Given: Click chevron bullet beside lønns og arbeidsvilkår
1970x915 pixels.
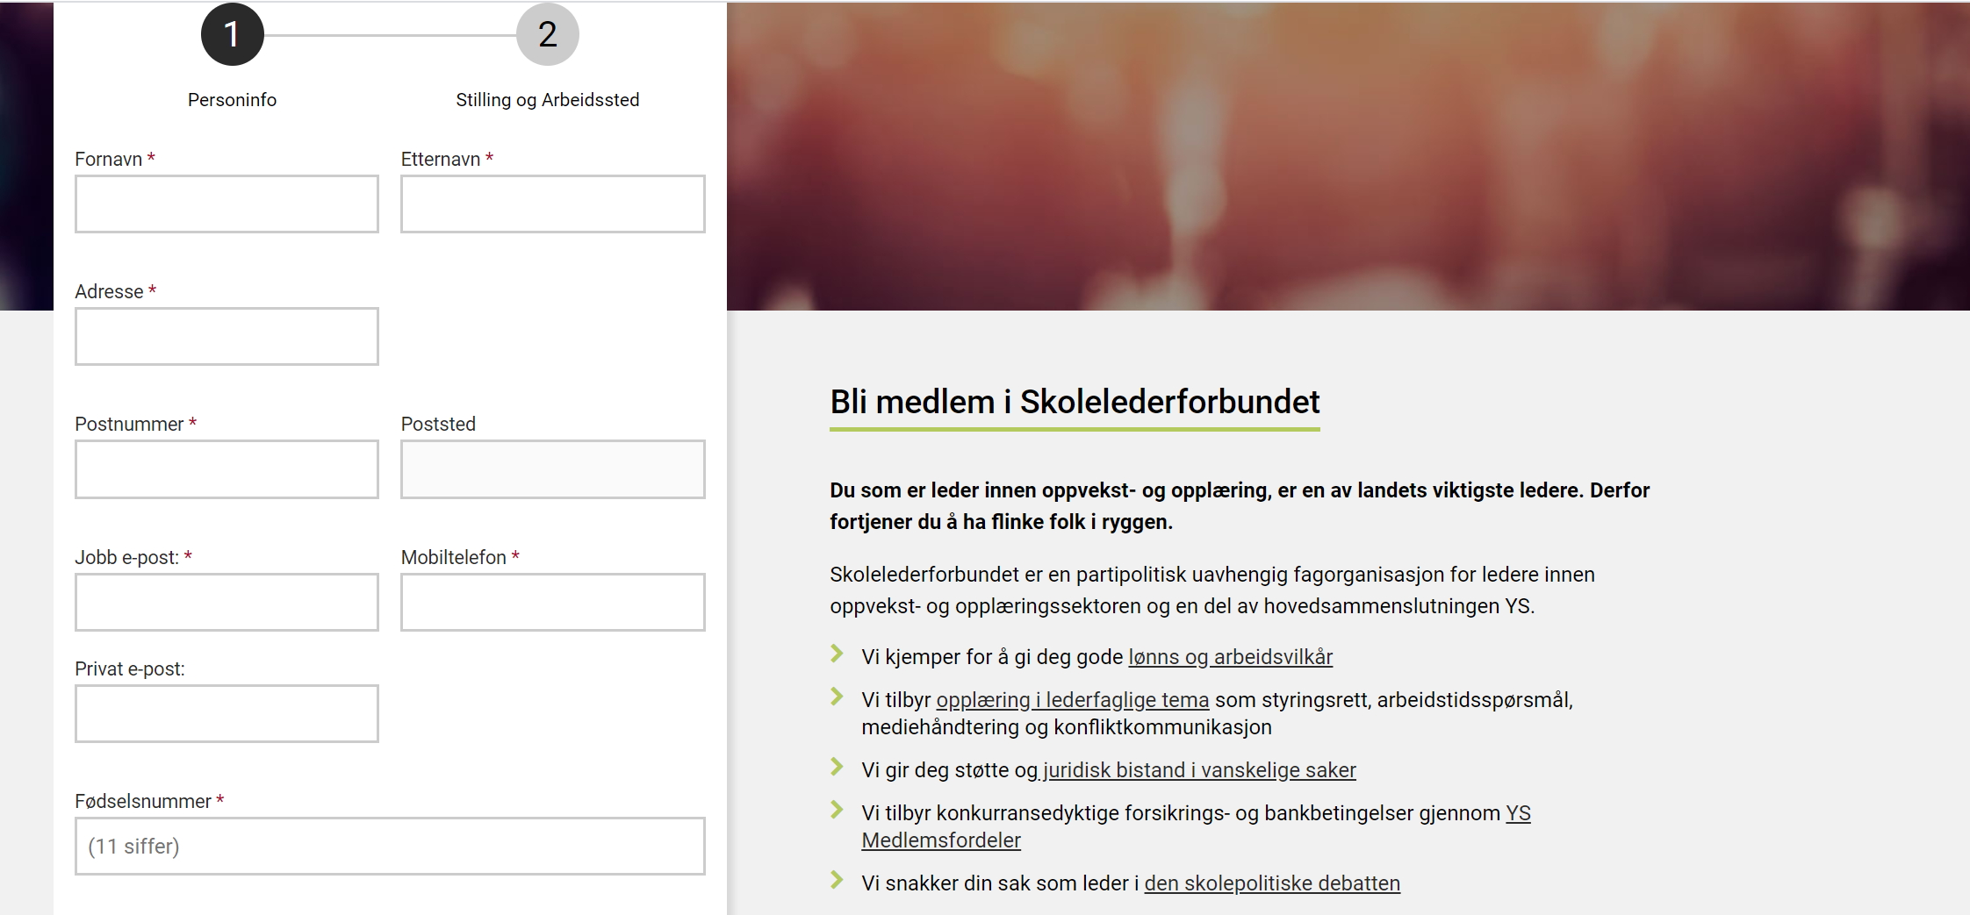Looking at the screenshot, I should tap(837, 654).
